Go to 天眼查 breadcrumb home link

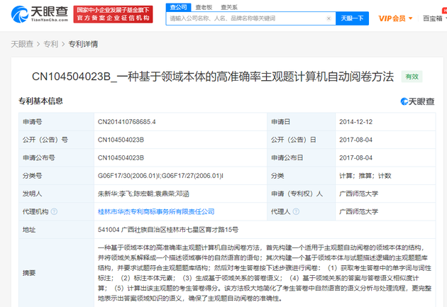click(22, 44)
